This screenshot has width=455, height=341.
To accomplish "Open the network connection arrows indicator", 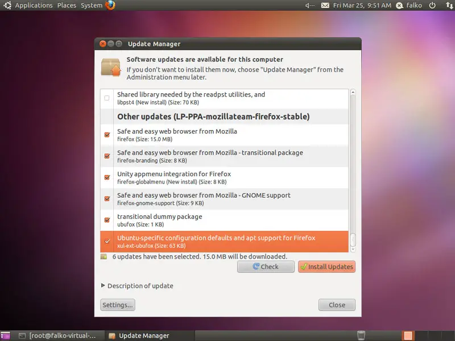I will click(x=449, y=5).
